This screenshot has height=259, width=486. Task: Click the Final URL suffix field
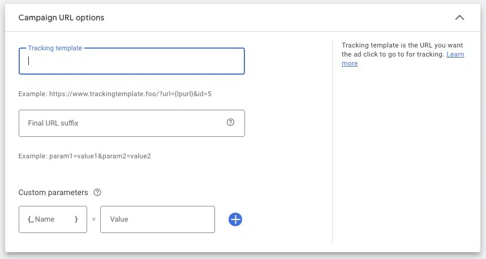pyautogui.click(x=132, y=123)
